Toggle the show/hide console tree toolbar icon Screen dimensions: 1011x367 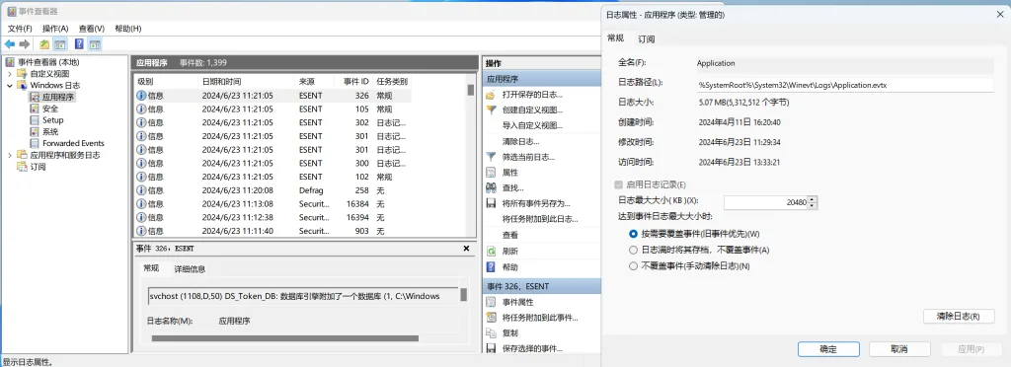pyautogui.click(x=60, y=43)
